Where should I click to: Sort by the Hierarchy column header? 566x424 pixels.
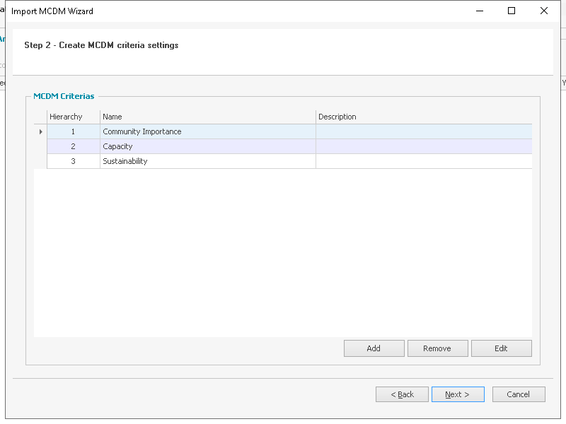coord(74,117)
